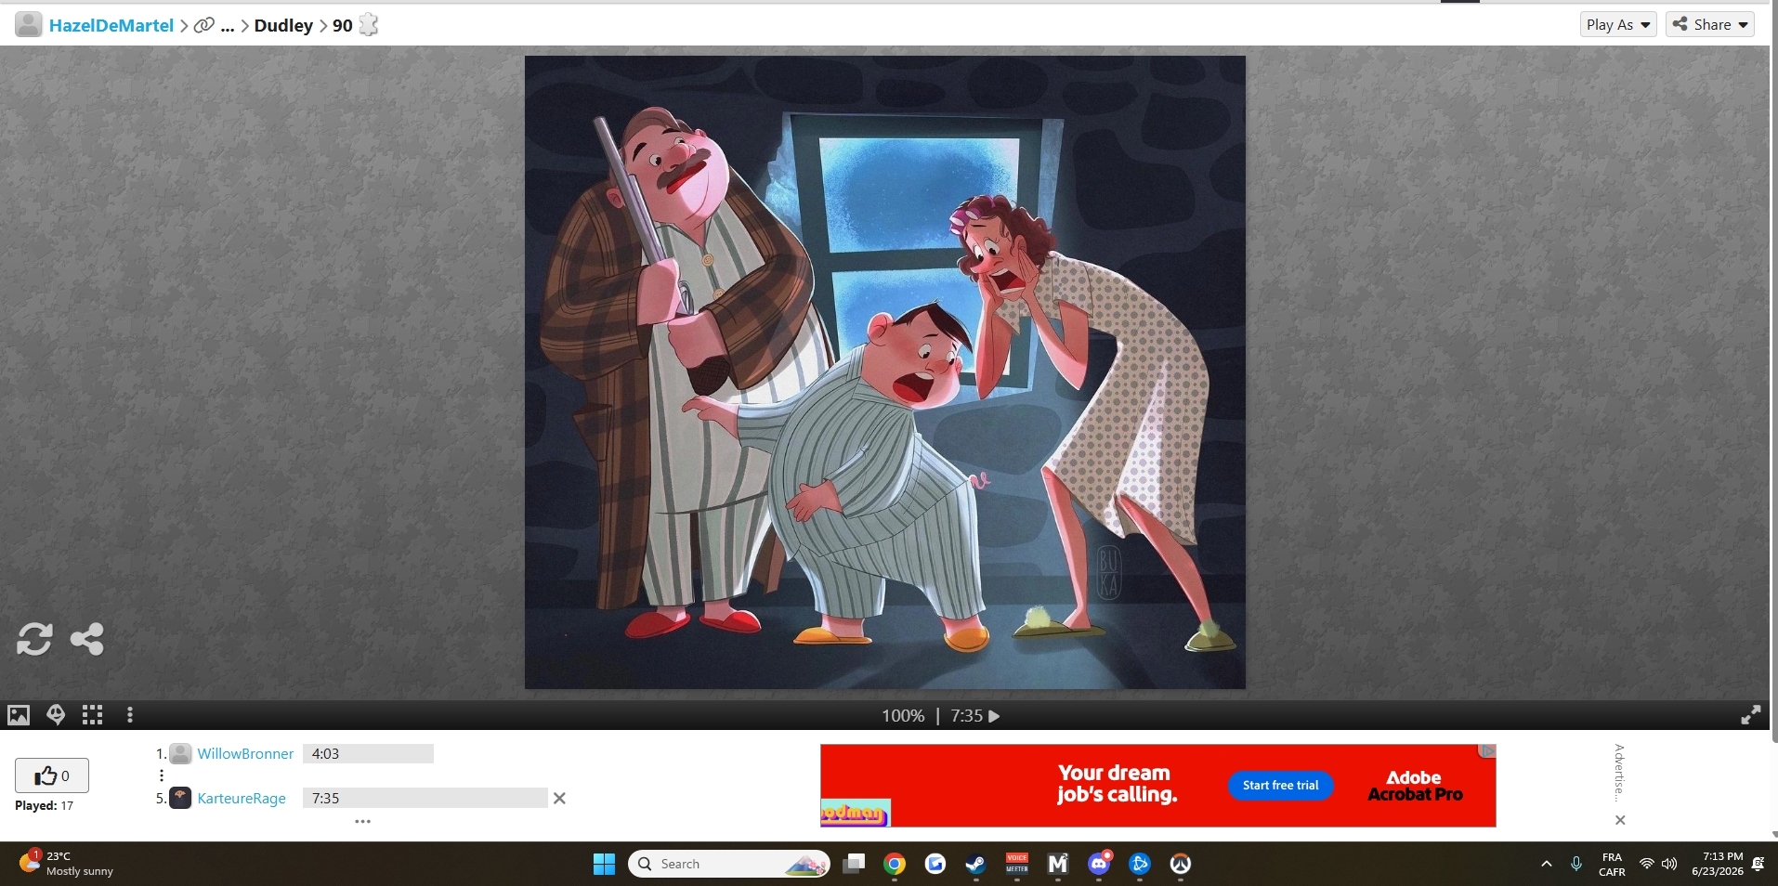
Task: Open Discord from the taskbar
Action: [1099, 865]
